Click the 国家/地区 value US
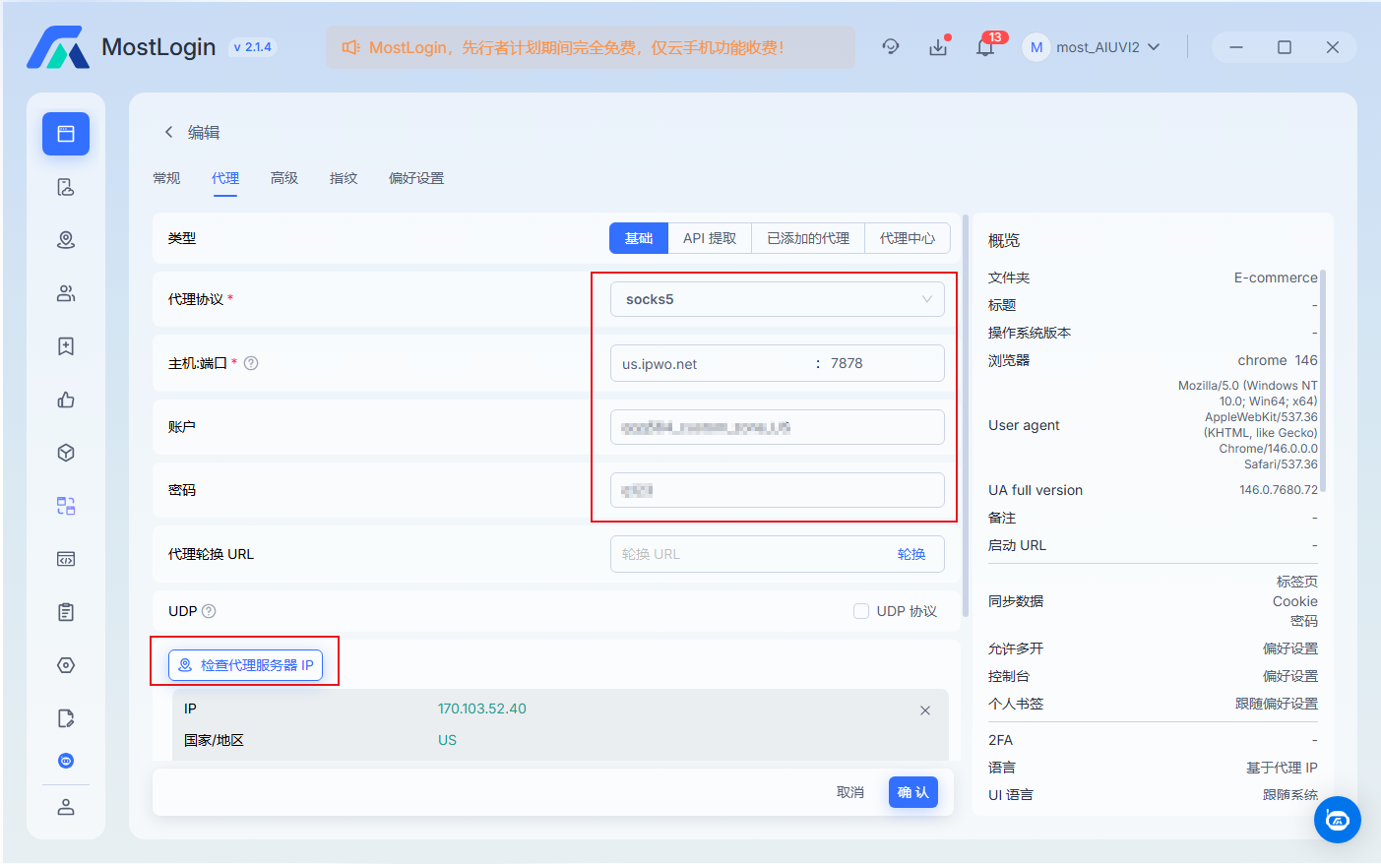The height and width of the screenshot is (864, 1381). point(447,740)
